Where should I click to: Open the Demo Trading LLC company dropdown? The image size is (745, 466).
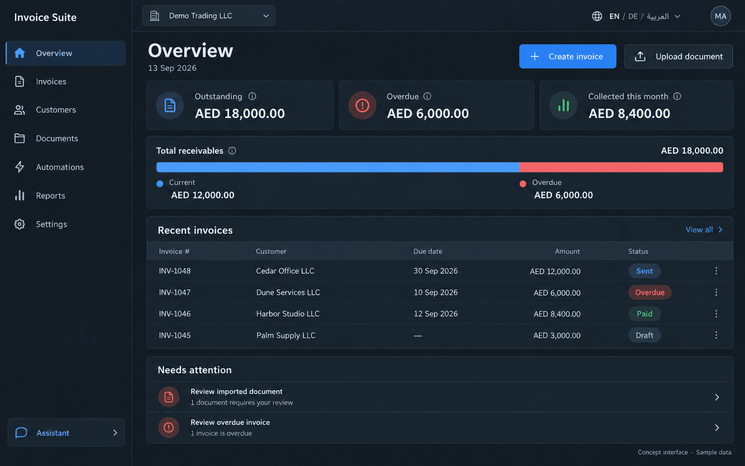coord(209,16)
